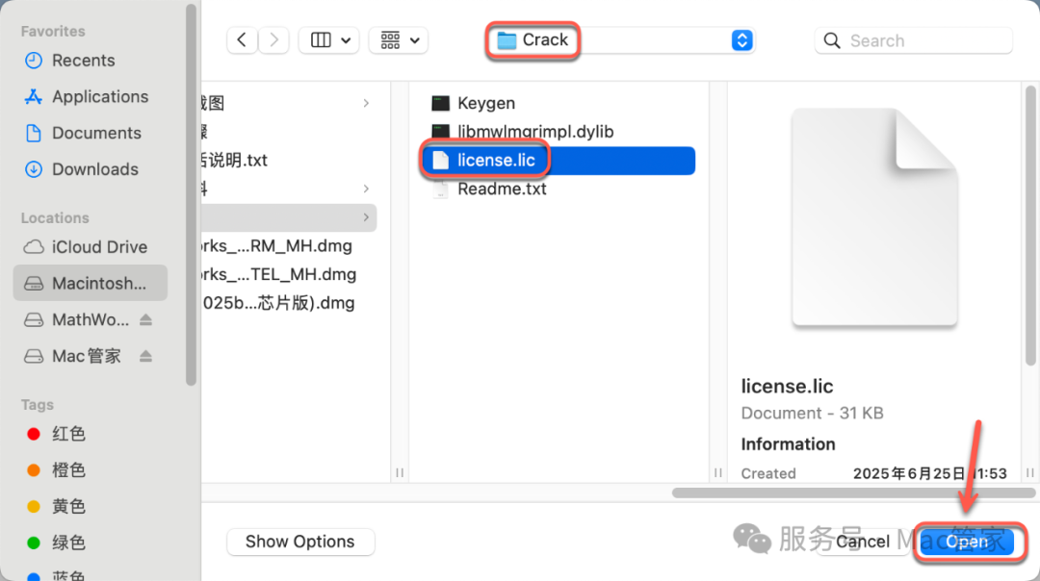Open Recents in the sidebar
The image size is (1040, 581).
pos(83,61)
